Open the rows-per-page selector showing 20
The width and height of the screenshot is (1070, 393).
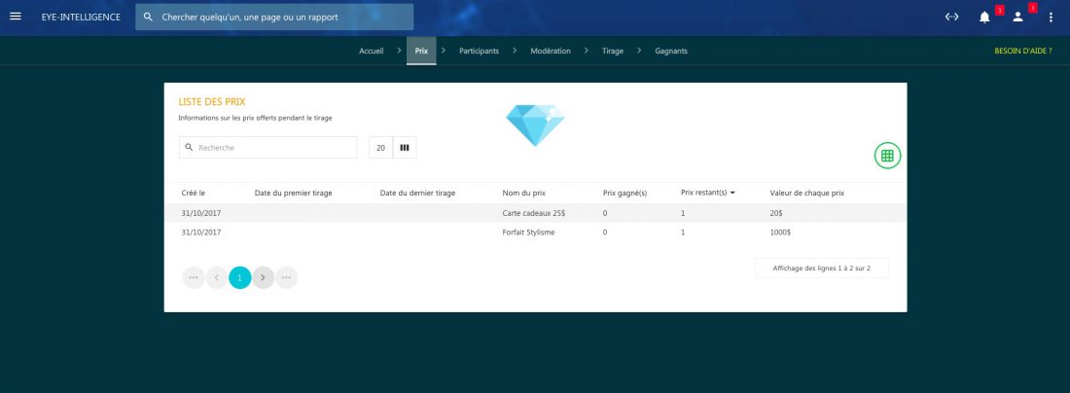pyautogui.click(x=380, y=148)
